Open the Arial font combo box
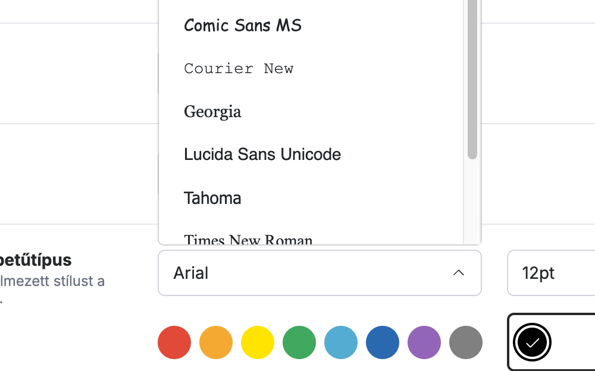 [x=320, y=273]
